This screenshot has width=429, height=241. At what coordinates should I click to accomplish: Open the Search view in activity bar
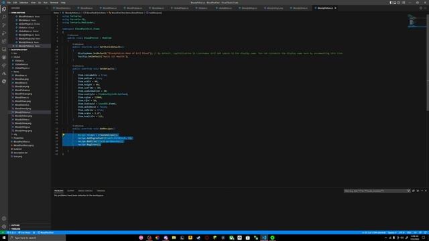(4, 17)
